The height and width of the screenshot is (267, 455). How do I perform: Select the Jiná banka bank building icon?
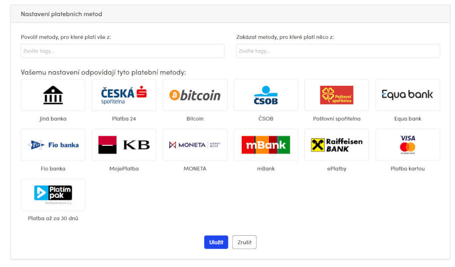click(53, 95)
